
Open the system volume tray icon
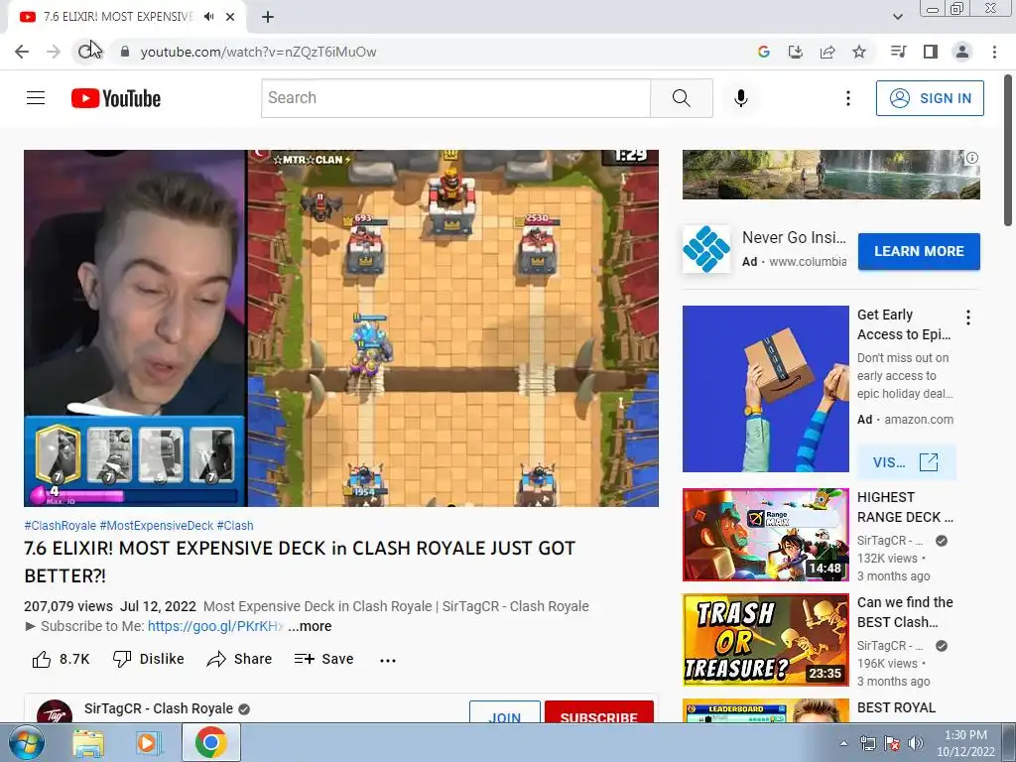point(915,743)
